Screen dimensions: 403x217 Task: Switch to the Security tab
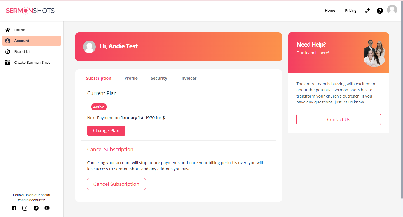159,78
